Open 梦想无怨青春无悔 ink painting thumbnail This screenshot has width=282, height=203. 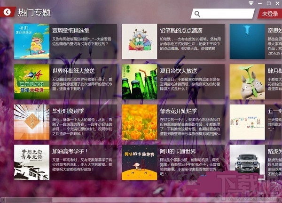[31, 162]
